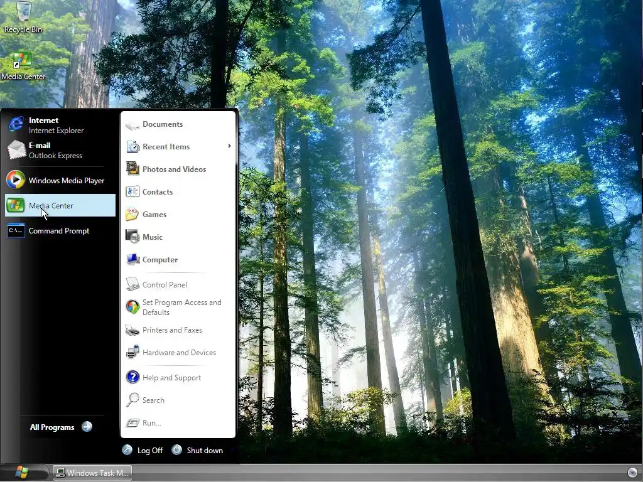Click the Printers and Faxes icon
Image resolution: width=643 pixels, height=482 pixels.
pos(132,330)
